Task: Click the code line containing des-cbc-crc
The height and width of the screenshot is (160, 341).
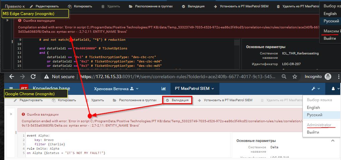Action: click(101, 57)
